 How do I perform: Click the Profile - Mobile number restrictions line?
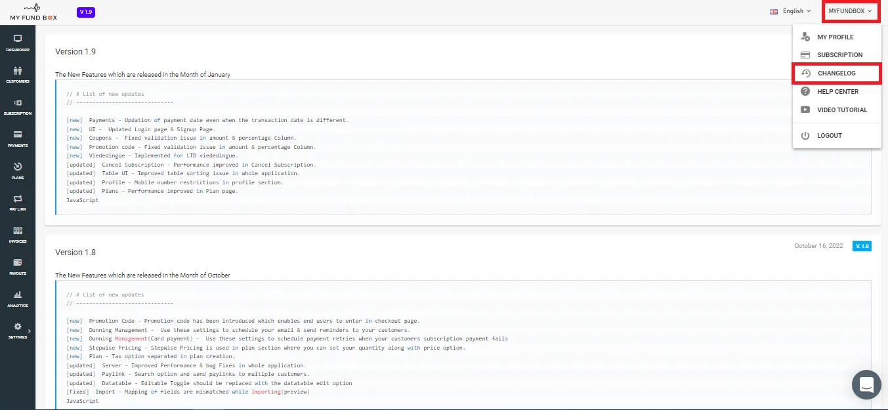point(175,182)
